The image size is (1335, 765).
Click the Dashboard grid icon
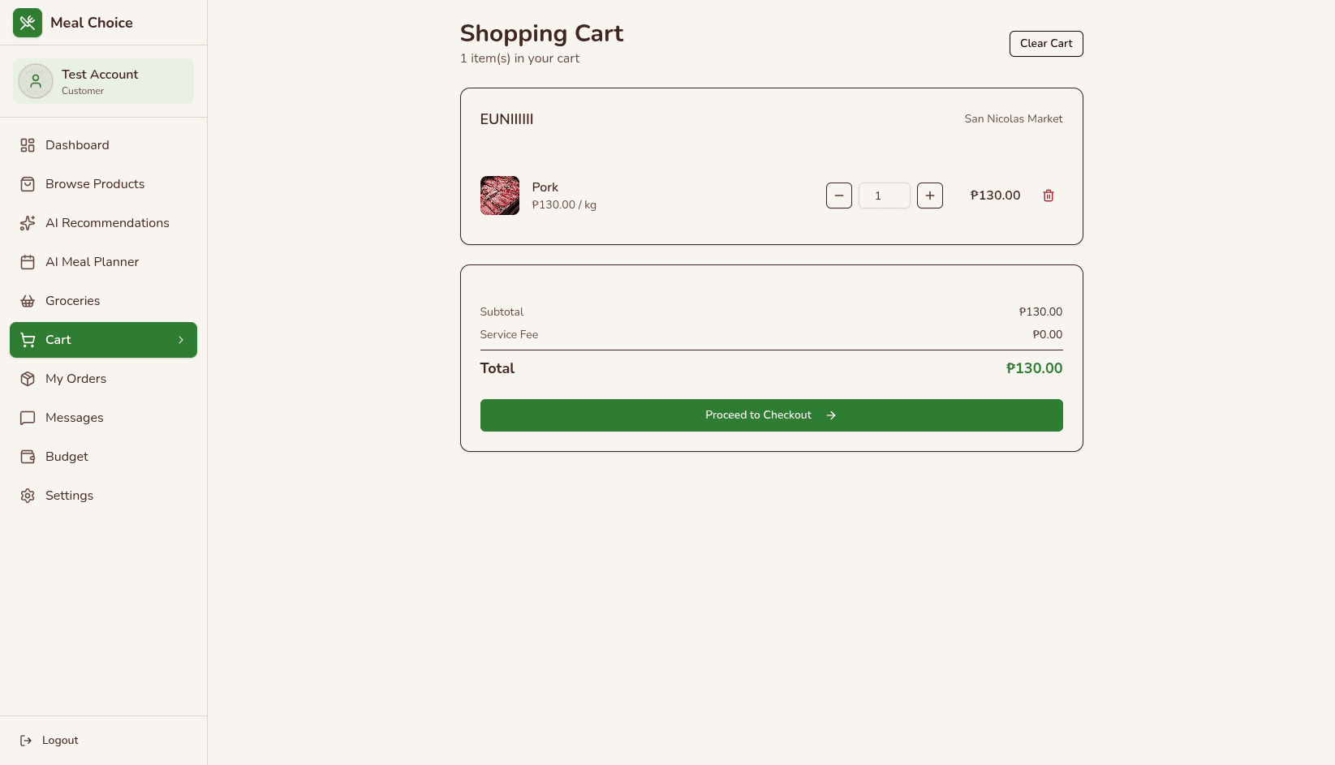point(28,145)
